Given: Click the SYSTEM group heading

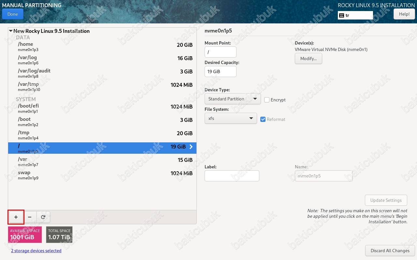Looking at the screenshot, I should click(x=26, y=99).
